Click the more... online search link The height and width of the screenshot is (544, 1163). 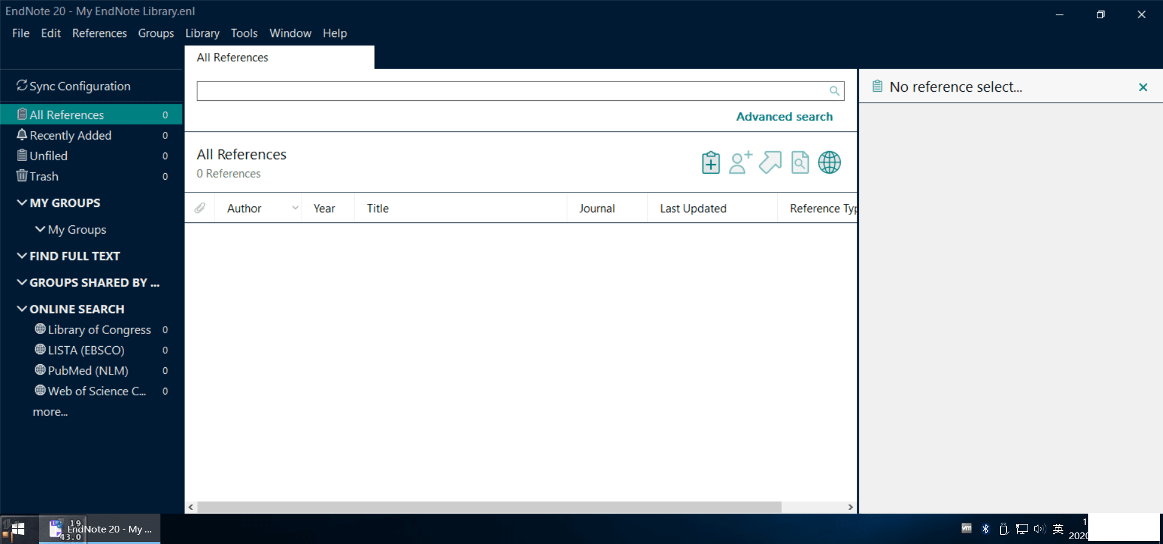(50, 412)
